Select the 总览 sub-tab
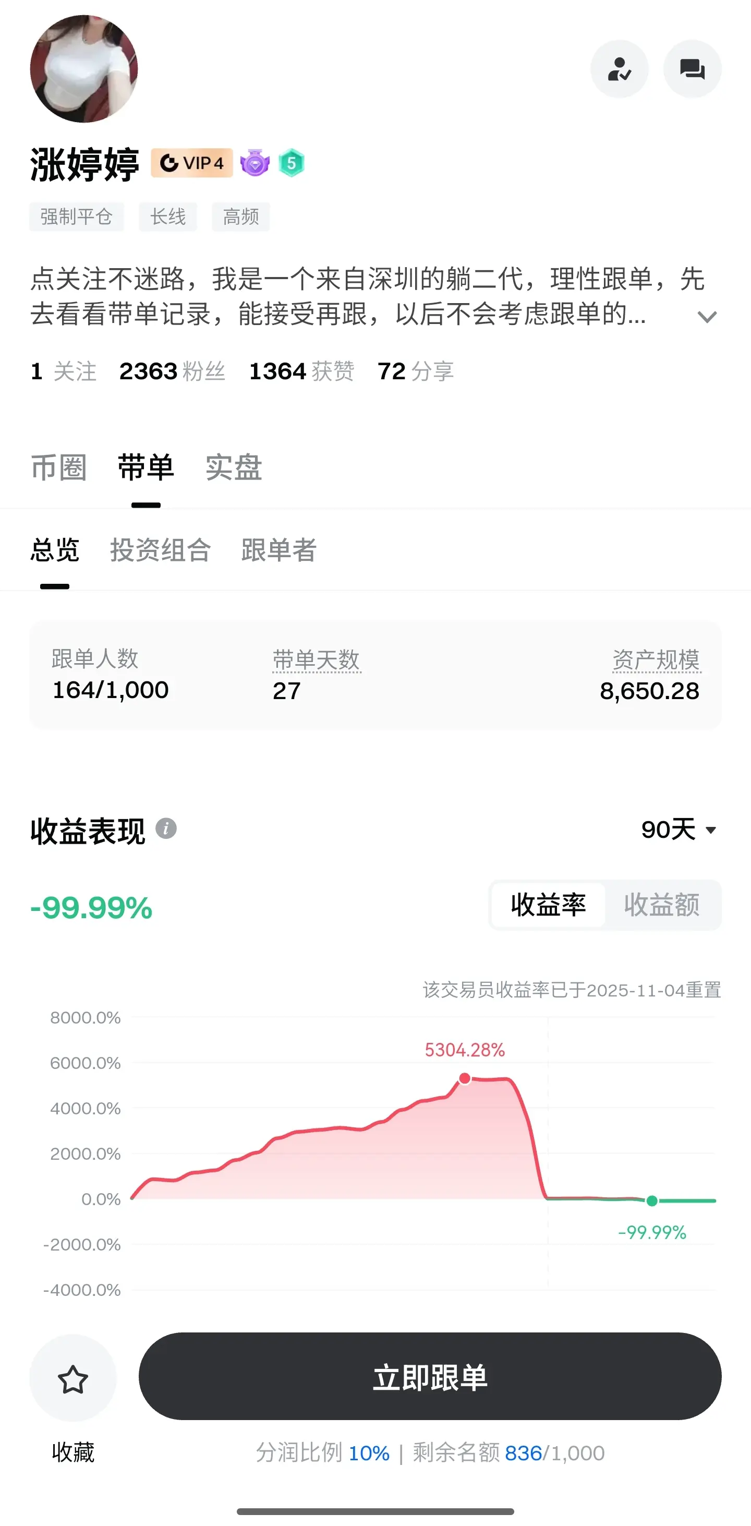The image size is (751, 1526). click(55, 550)
